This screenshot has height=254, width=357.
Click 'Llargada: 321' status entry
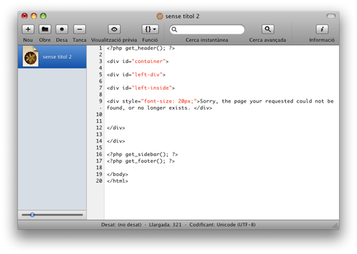[x=165, y=225]
